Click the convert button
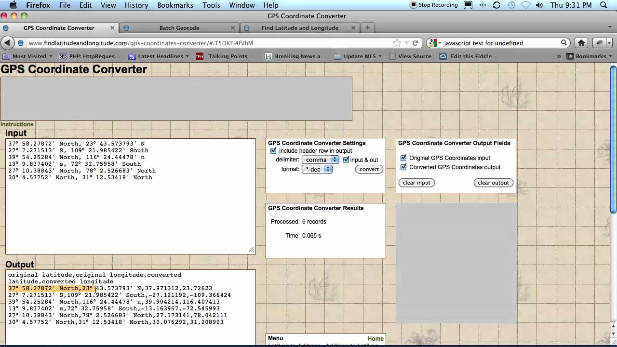 tap(369, 169)
